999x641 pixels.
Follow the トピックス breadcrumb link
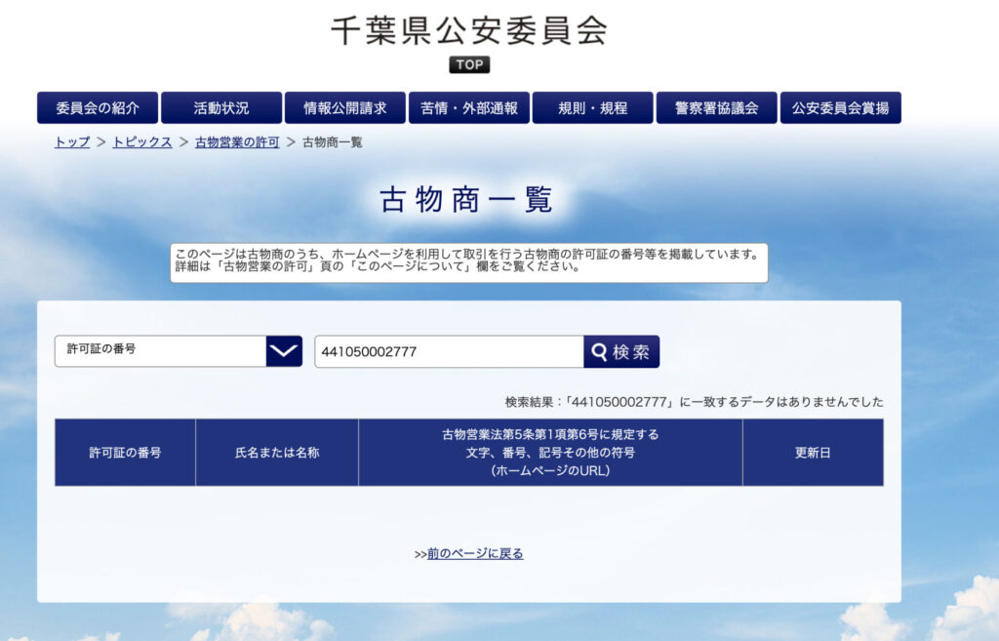click(x=142, y=142)
